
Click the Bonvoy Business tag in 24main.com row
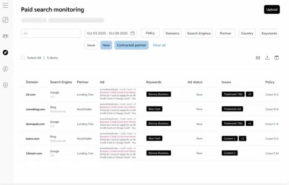coord(159,153)
